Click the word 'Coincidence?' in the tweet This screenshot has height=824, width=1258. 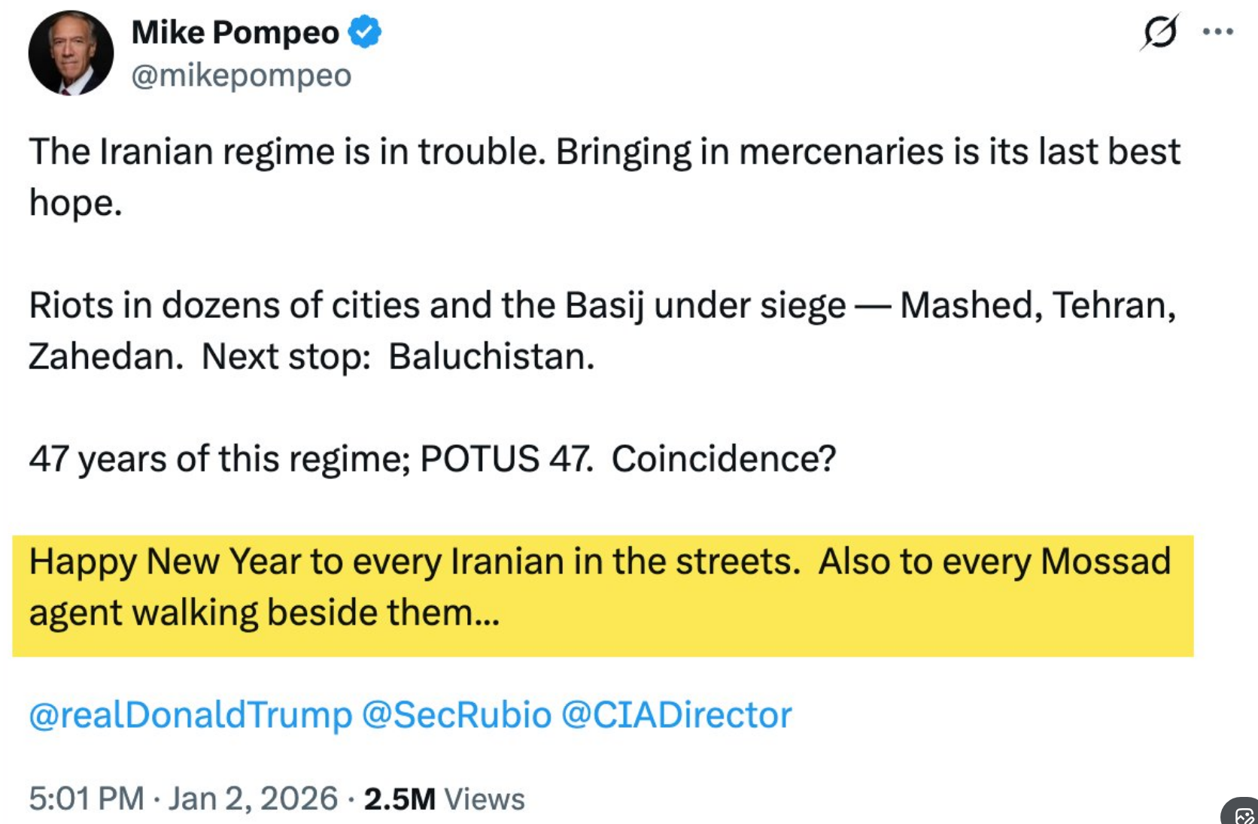tap(723, 459)
